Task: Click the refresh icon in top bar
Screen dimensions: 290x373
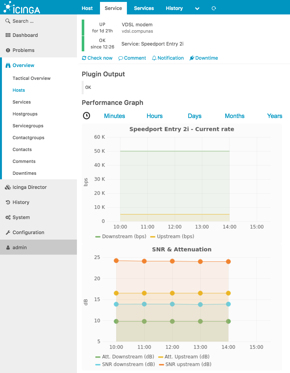Action: click(x=214, y=8)
